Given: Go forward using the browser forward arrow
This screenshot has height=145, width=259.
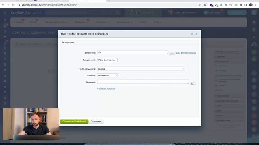Looking at the screenshot, I should coord(8,5).
